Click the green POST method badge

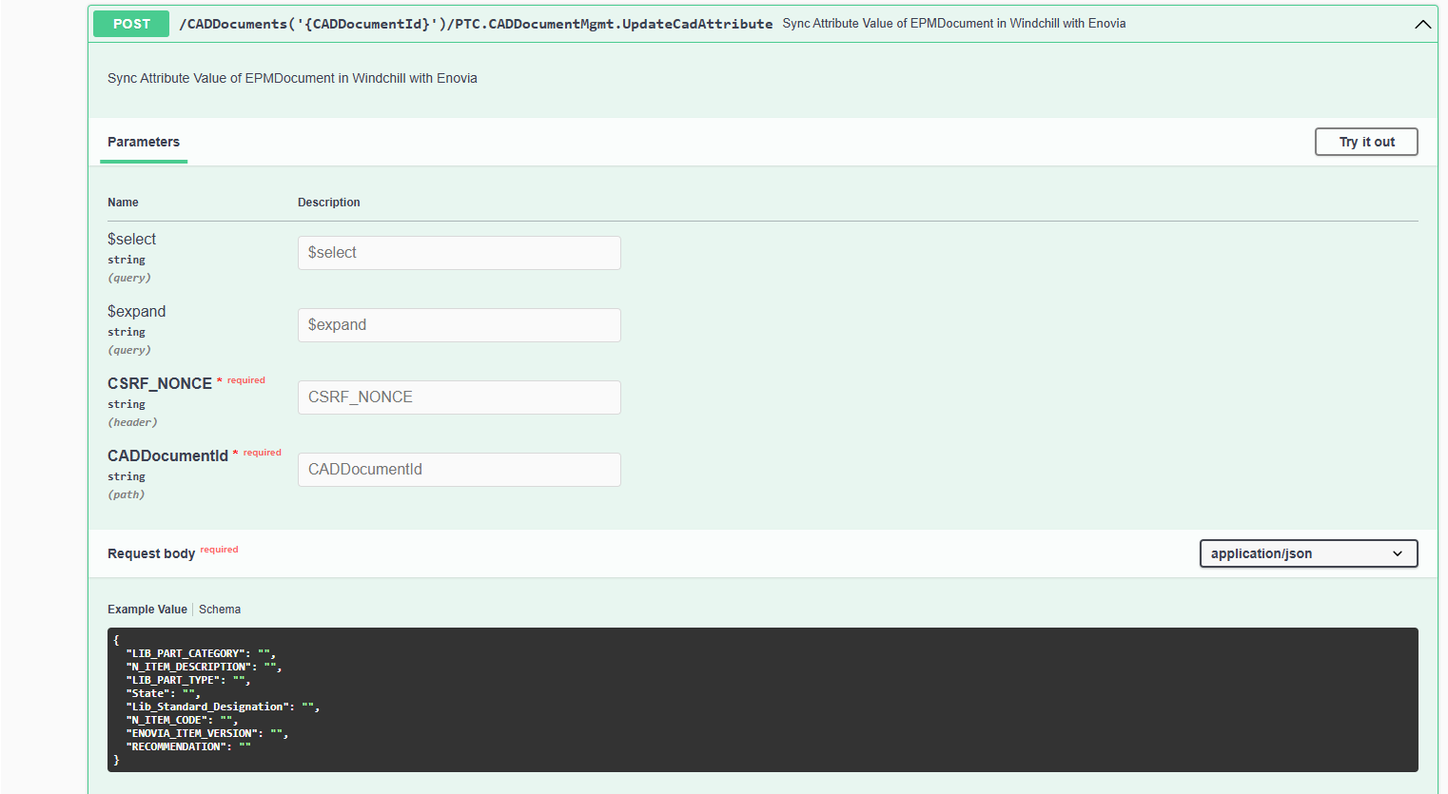pyautogui.click(x=130, y=23)
